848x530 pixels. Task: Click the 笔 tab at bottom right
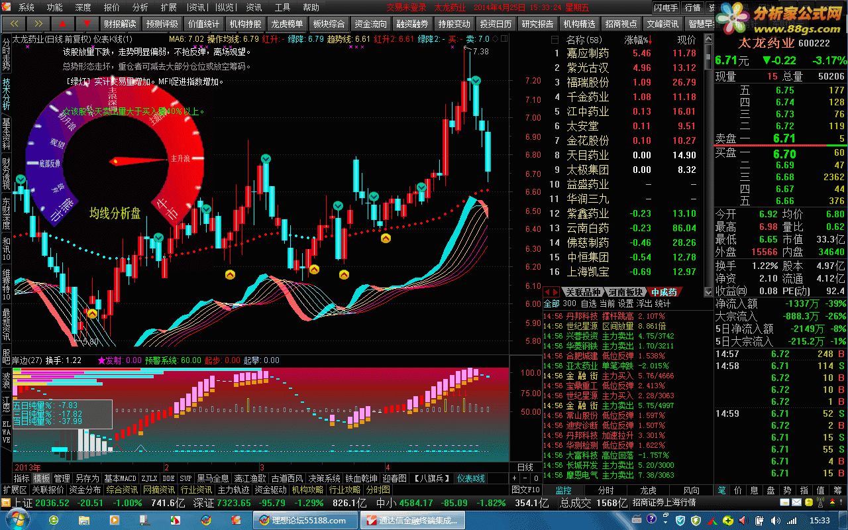(x=721, y=490)
